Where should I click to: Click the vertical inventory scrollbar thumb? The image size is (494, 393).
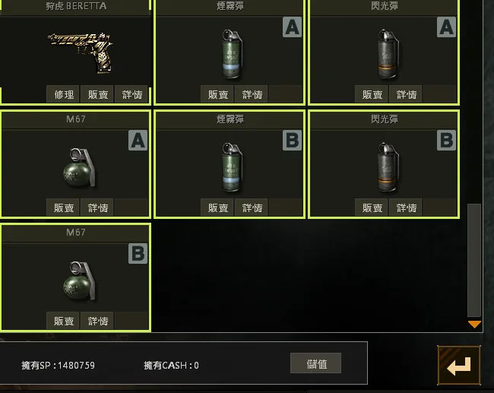tap(474, 260)
